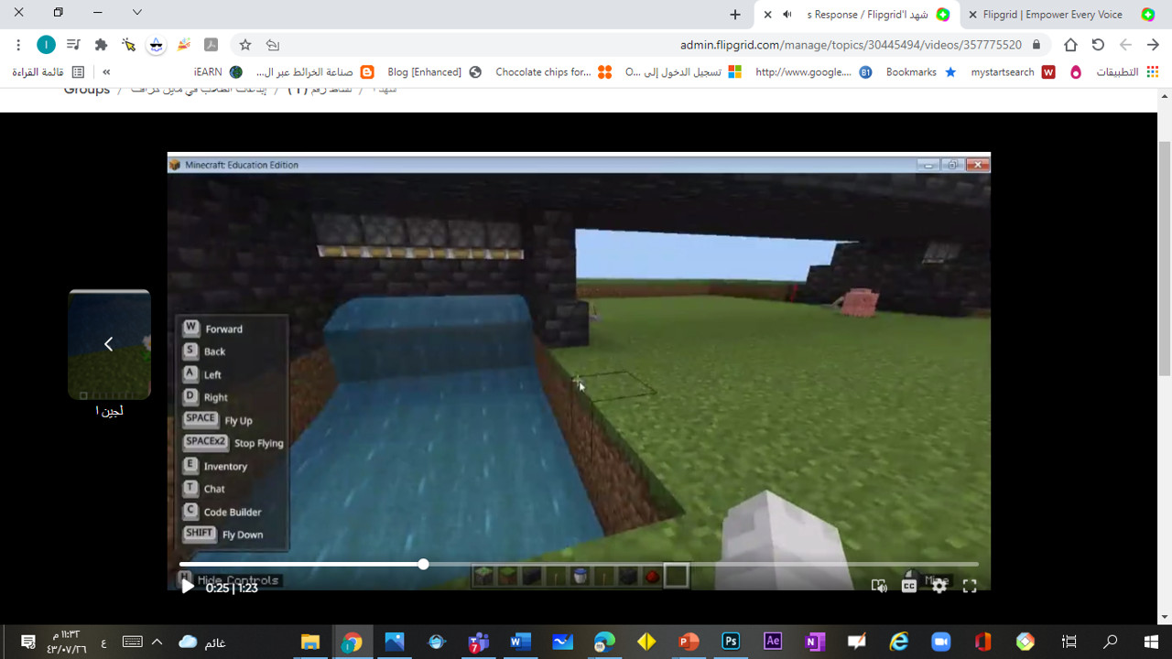Open Microsoft Teams from the taskbar
1172x659 pixels.
(478, 642)
